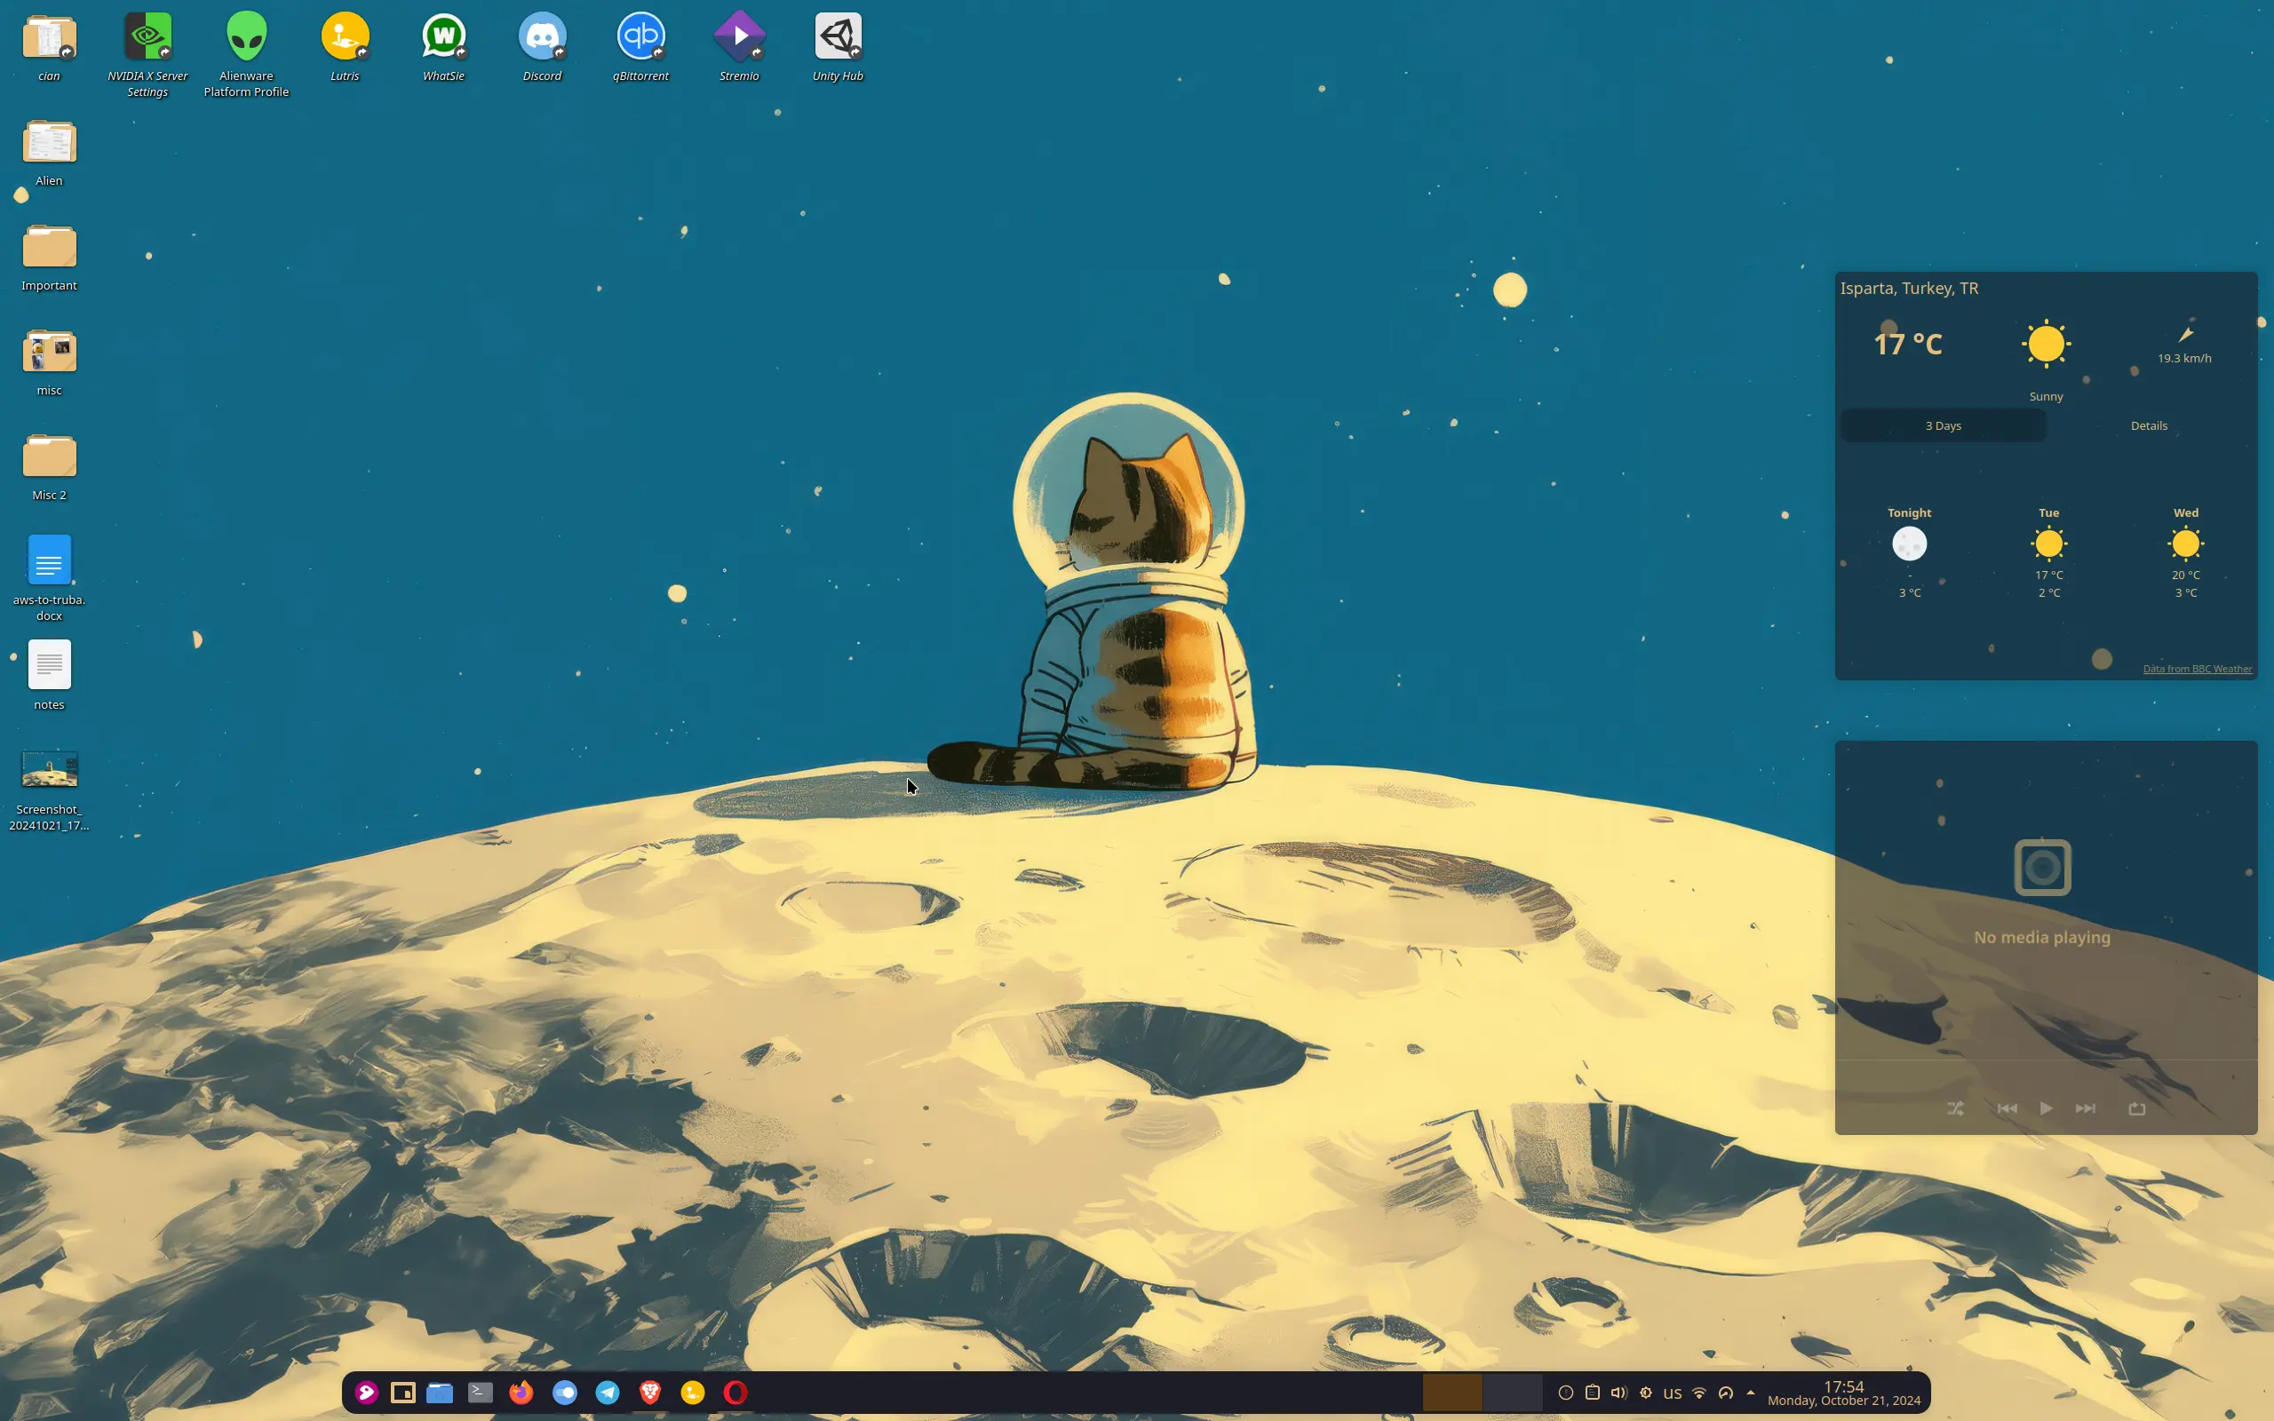
Task: Click the Tue forecast sun icon
Action: coord(2048,544)
